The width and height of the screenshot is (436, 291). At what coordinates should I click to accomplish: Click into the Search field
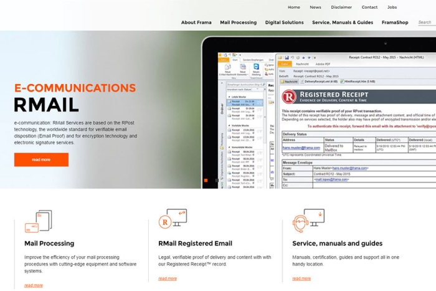427,22
